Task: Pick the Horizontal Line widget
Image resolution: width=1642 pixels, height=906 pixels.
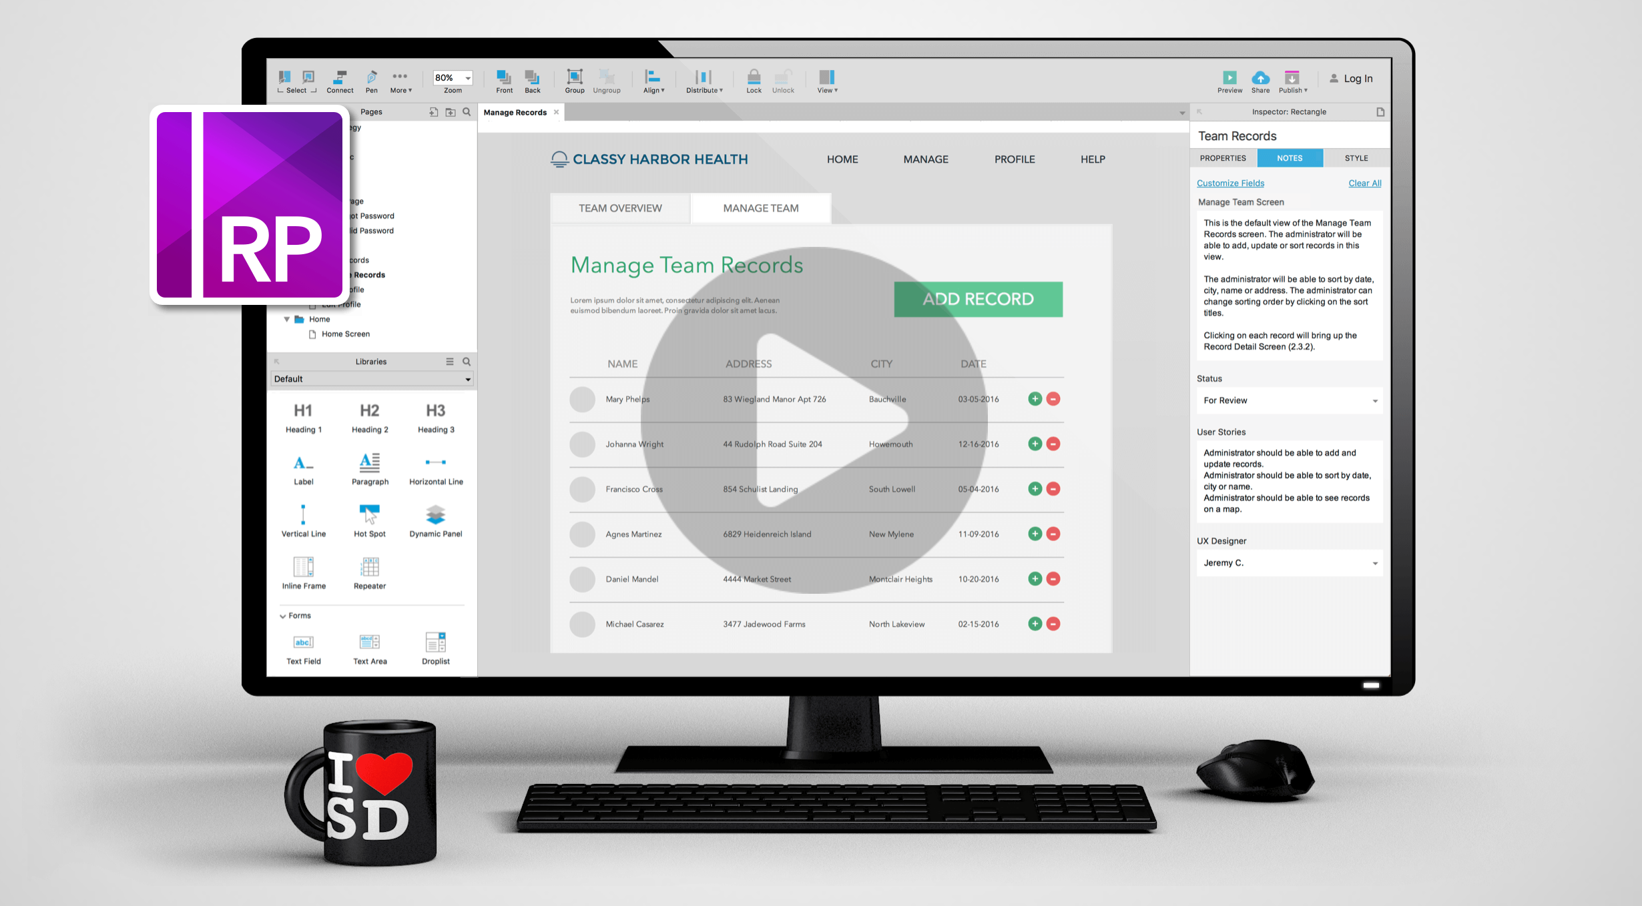Action: [436, 471]
